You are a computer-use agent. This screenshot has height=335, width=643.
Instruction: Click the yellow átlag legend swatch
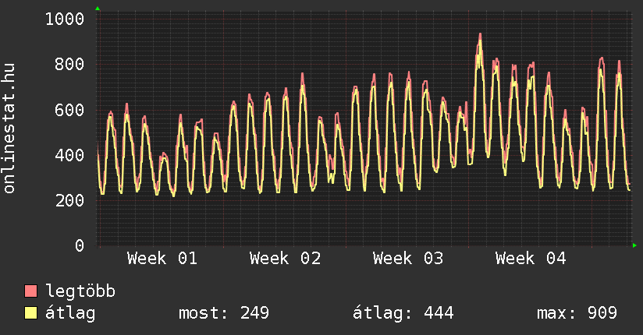(x=30, y=313)
